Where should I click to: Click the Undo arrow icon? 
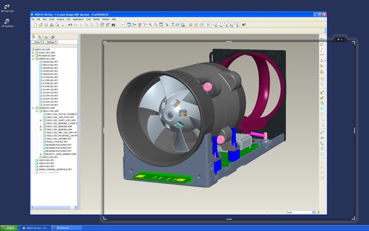(x=70, y=25)
